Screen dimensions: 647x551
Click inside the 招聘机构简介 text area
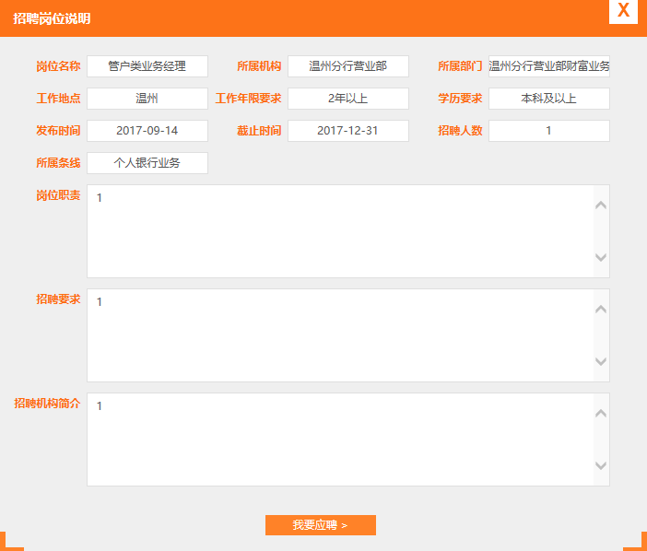tap(341, 440)
